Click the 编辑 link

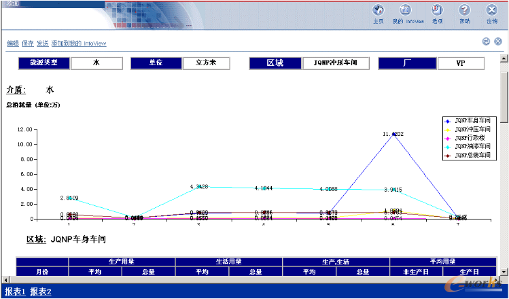coord(12,43)
